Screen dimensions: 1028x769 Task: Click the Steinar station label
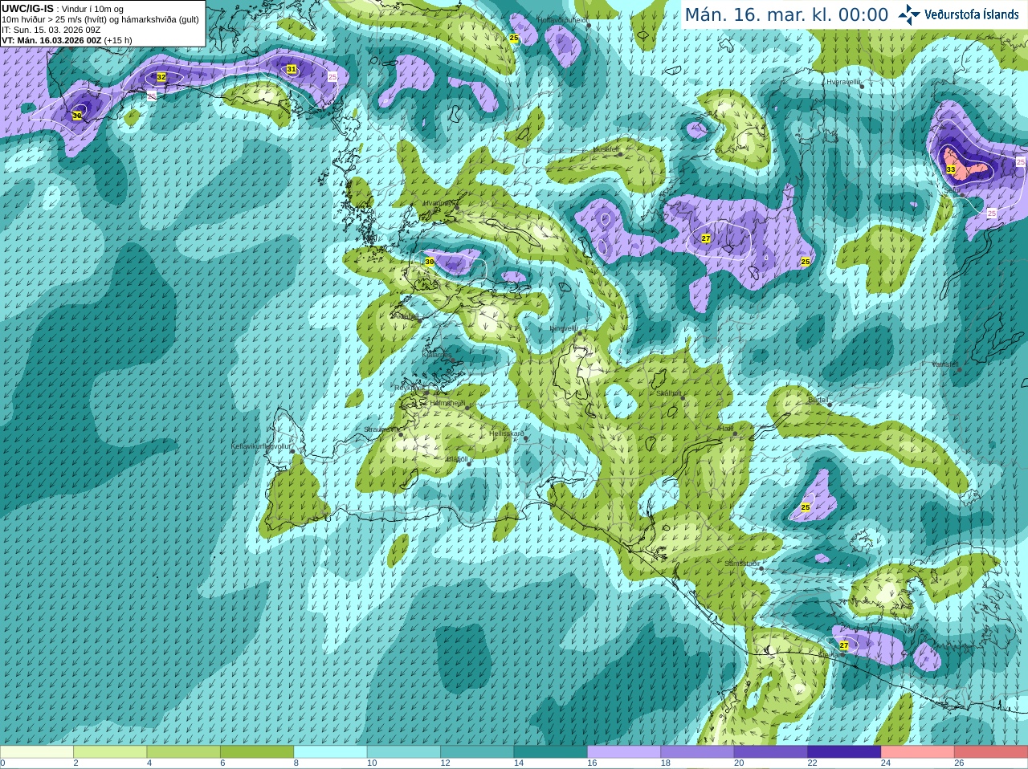click(x=830, y=654)
